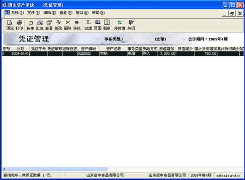
Task: Minimize the inner 凭证管理 document window
Action: [x=225, y=14]
